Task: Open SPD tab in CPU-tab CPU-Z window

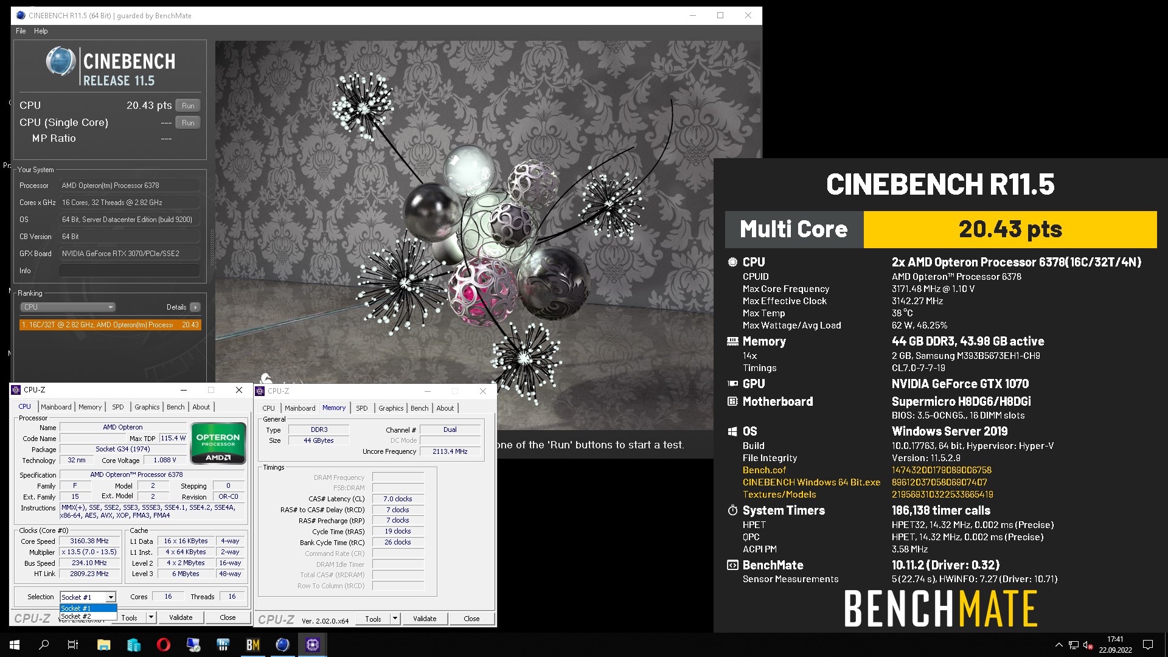Action: (118, 407)
